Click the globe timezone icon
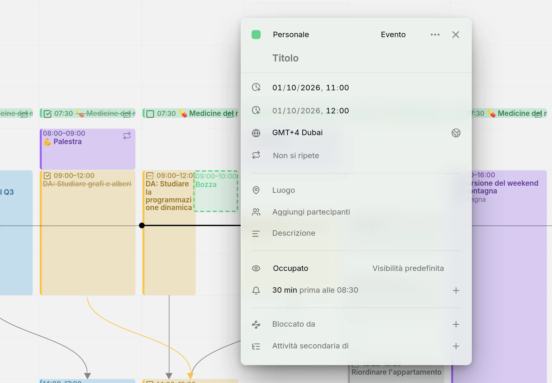 (x=256, y=133)
